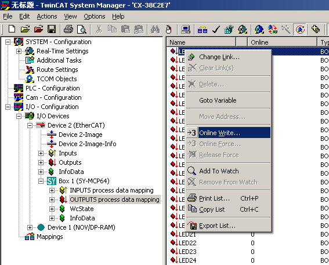Select the LED23 row
The height and width of the screenshot is (265, 329).
(248, 252)
